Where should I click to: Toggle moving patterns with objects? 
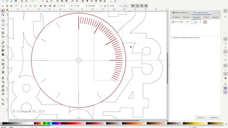(x=146, y=6)
